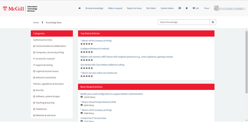Screen dimensions: 248x122
Task: Click star rating under LimeSurvey article
Action: (87, 76)
